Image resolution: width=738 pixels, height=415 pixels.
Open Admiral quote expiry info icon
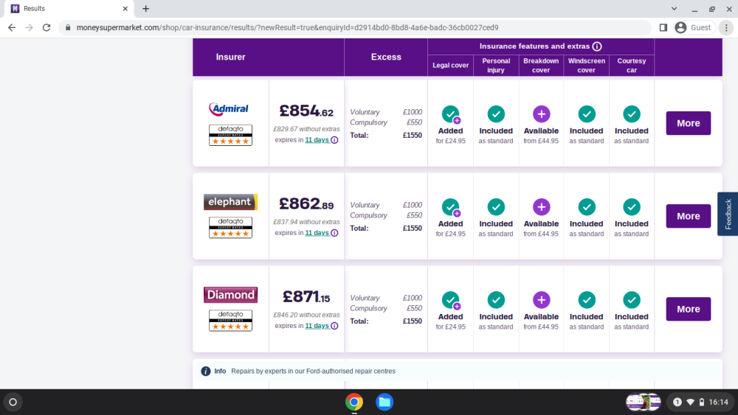(x=334, y=140)
